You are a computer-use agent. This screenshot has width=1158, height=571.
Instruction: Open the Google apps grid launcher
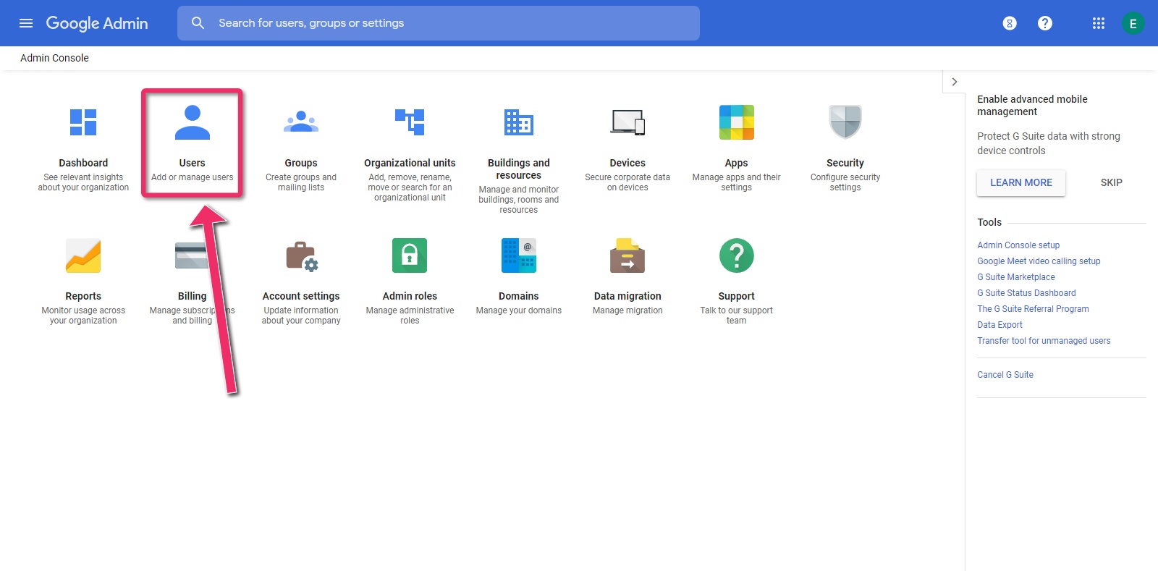[1099, 23]
